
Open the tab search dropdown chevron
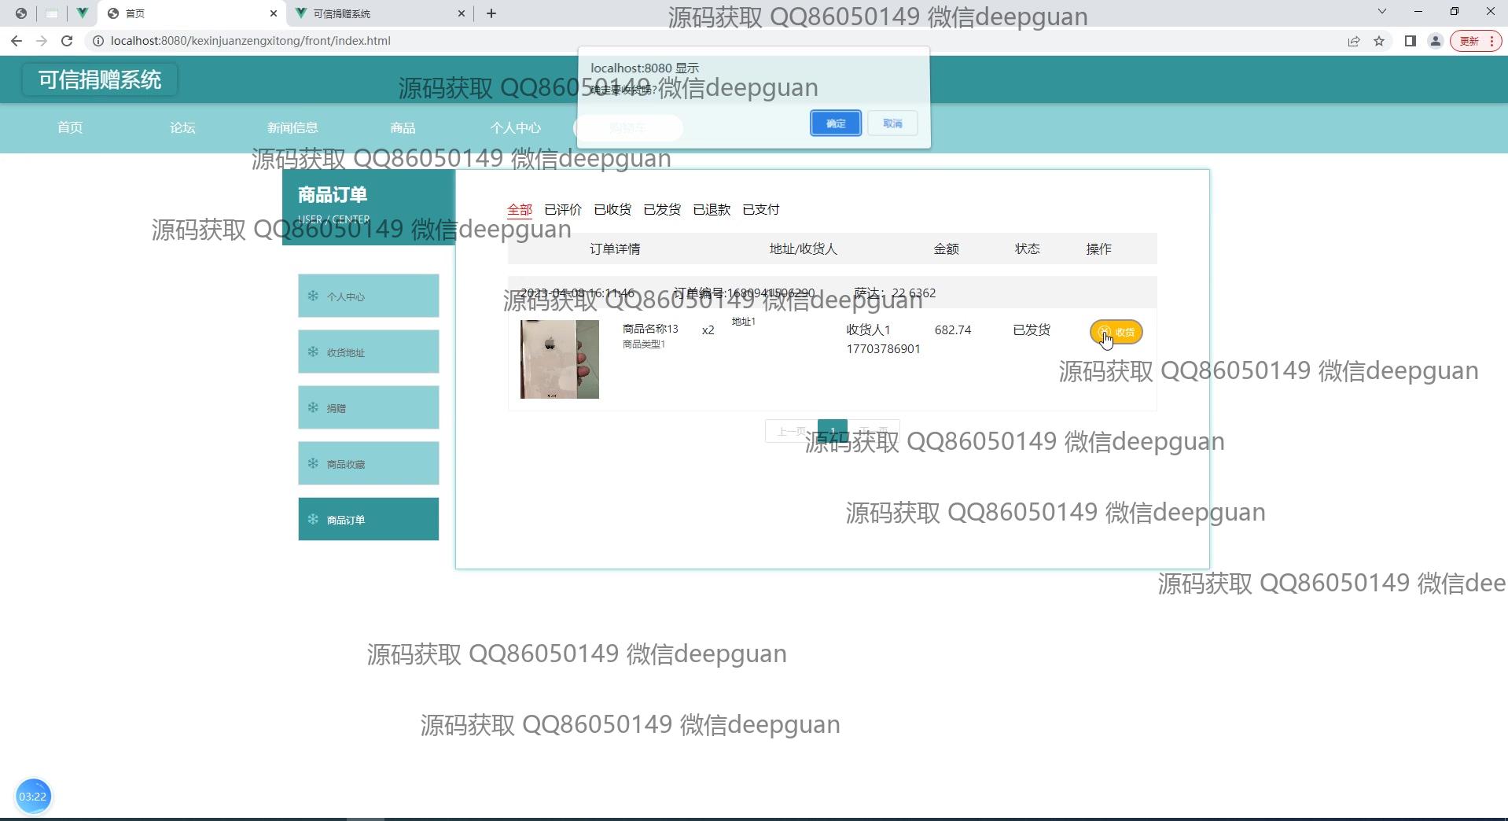pos(1382,12)
